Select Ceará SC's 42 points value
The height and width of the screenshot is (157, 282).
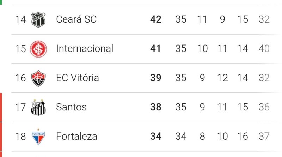click(x=155, y=19)
